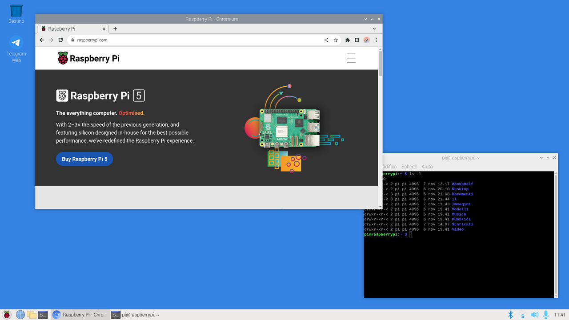Viewport: 569px width, 320px height.
Task: Open the Chromium three-dot menu
Action: coord(376,40)
